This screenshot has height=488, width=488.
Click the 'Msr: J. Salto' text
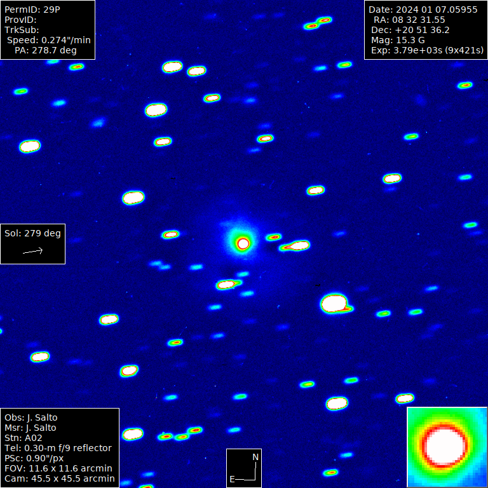click(x=30, y=428)
